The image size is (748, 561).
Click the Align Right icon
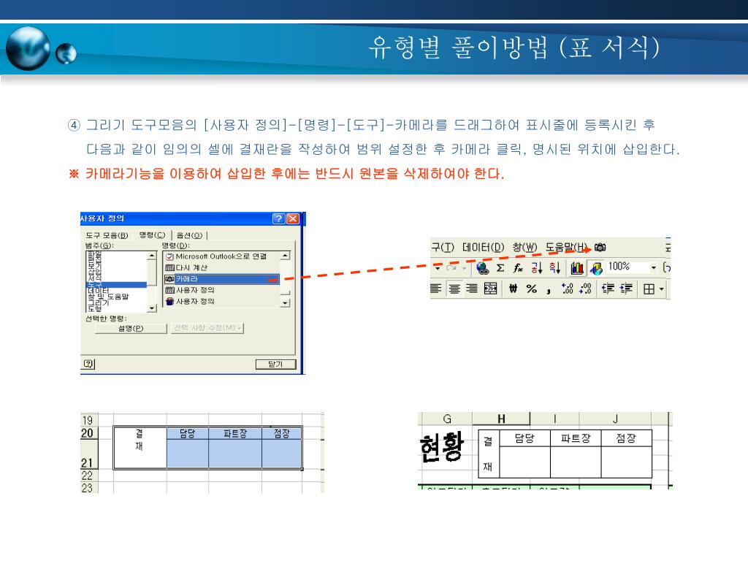[472, 289]
